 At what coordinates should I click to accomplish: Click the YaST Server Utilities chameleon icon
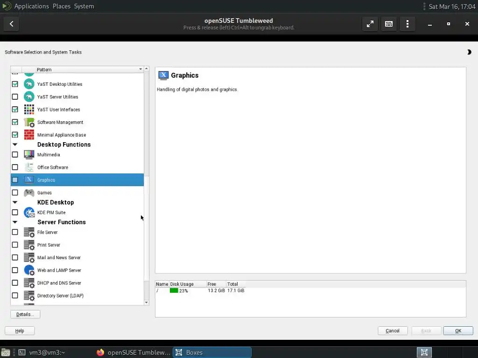click(29, 97)
